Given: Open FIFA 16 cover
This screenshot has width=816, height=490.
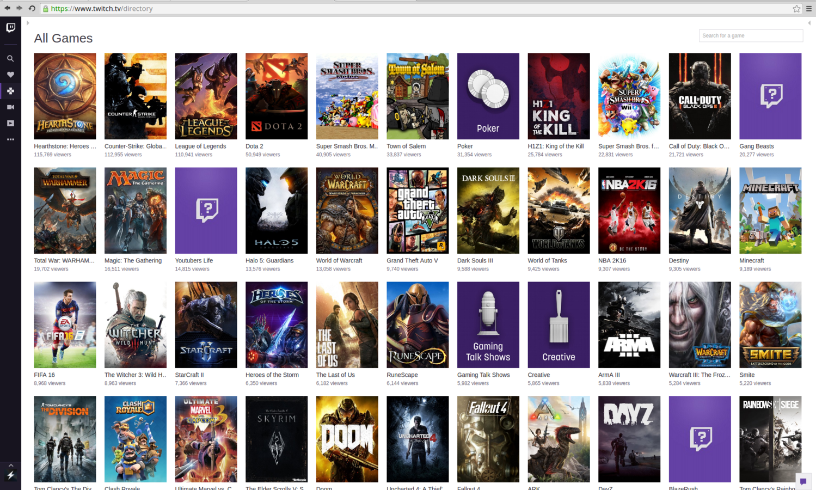Looking at the screenshot, I should point(65,325).
